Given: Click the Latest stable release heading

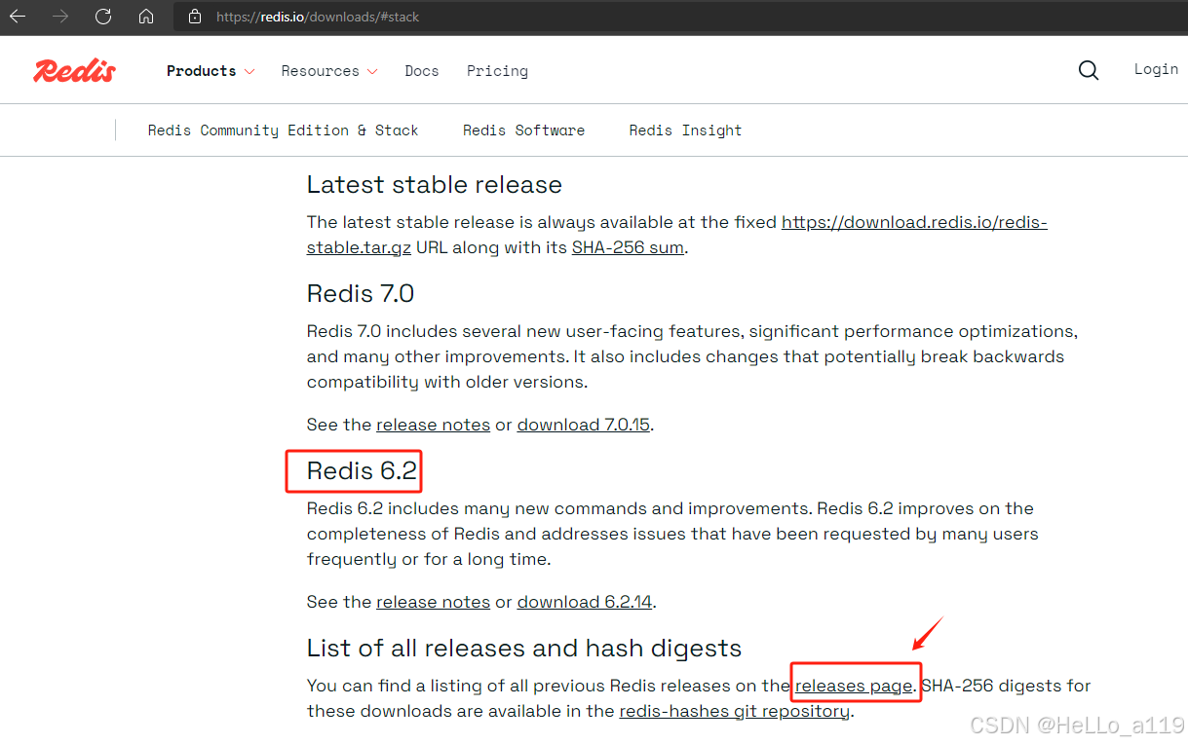Looking at the screenshot, I should 435,185.
